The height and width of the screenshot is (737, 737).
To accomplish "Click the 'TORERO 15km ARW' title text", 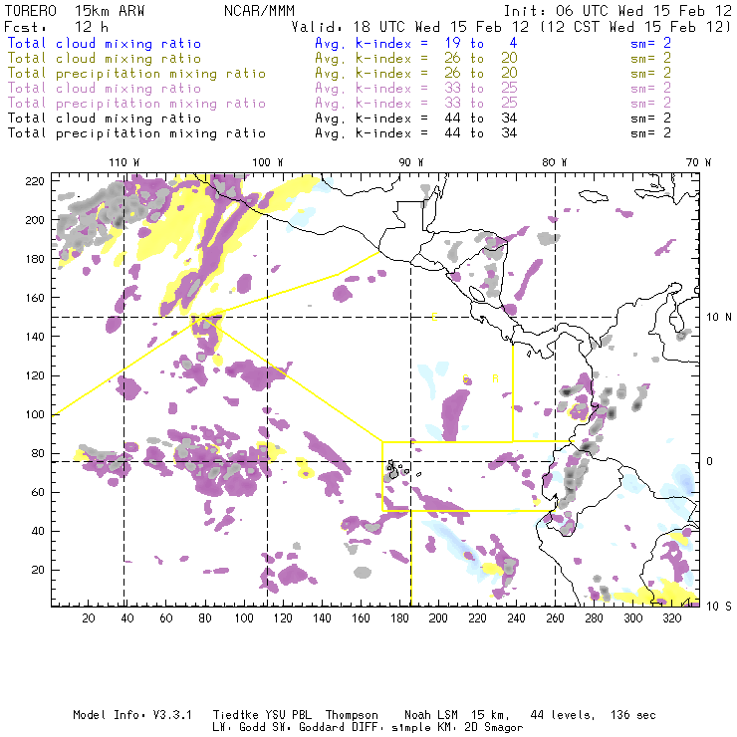I will coord(75,10).
